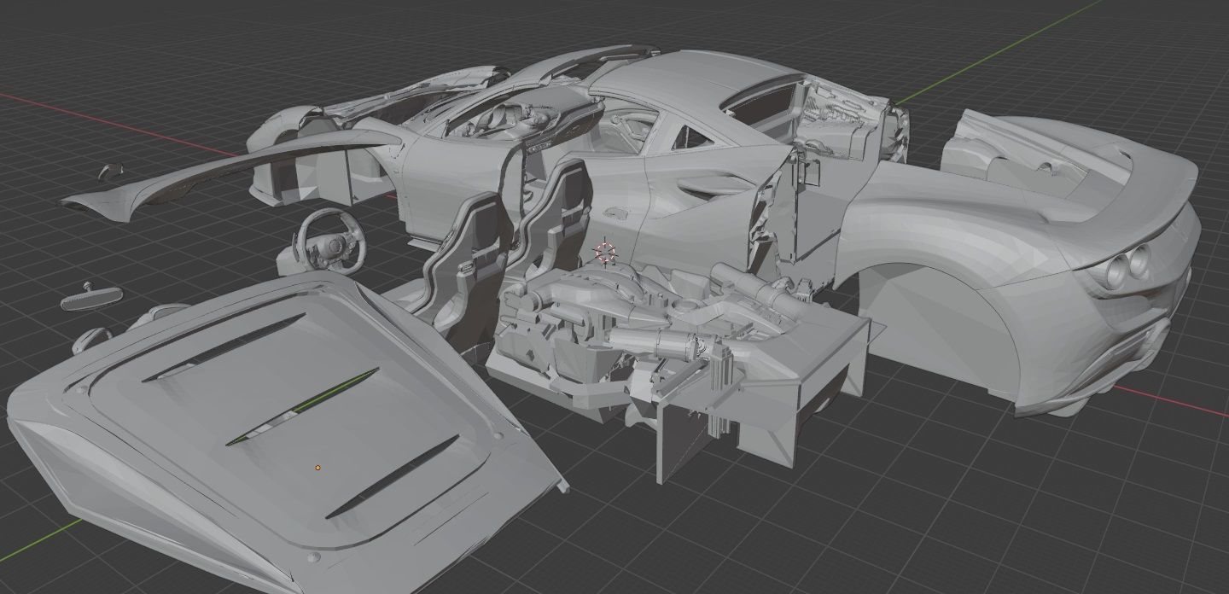Click the twin exhaust pipes
Image resolution: width=1229 pixels, height=594 pixels.
pos(1128,267)
